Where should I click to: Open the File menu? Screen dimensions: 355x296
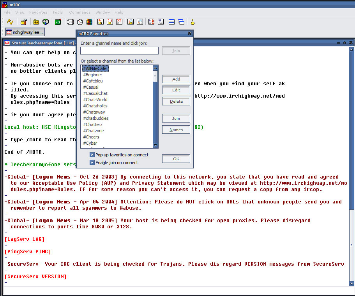(7, 12)
